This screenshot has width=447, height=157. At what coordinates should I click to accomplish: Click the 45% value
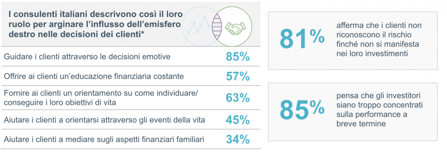[x=238, y=120]
